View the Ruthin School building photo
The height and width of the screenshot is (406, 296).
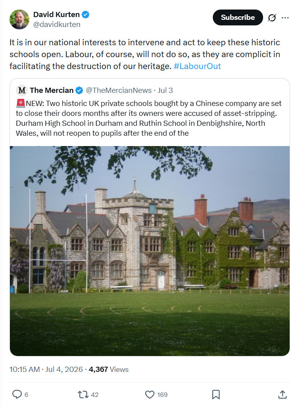(150, 251)
